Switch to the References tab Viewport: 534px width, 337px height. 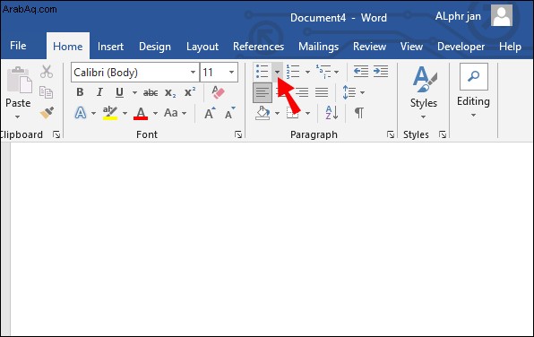pyautogui.click(x=258, y=47)
